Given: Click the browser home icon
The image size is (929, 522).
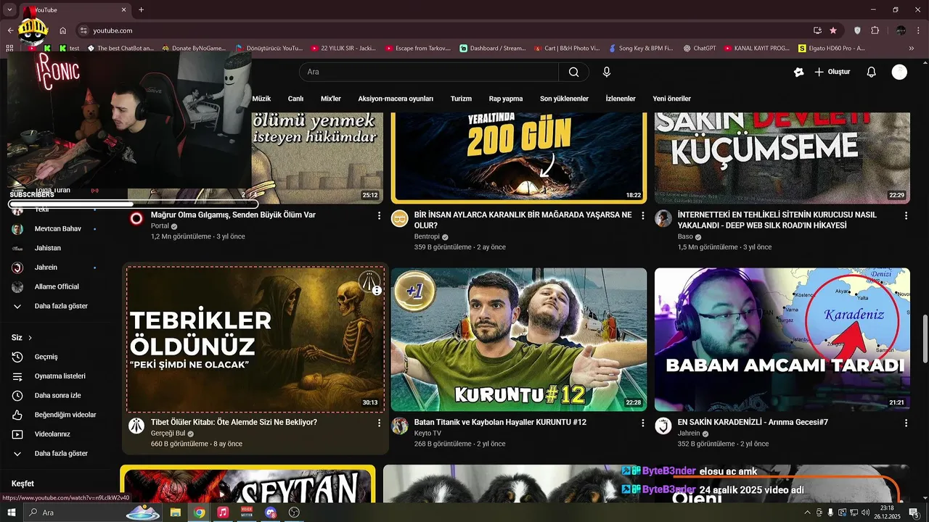Looking at the screenshot, I should pyautogui.click(x=63, y=30).
